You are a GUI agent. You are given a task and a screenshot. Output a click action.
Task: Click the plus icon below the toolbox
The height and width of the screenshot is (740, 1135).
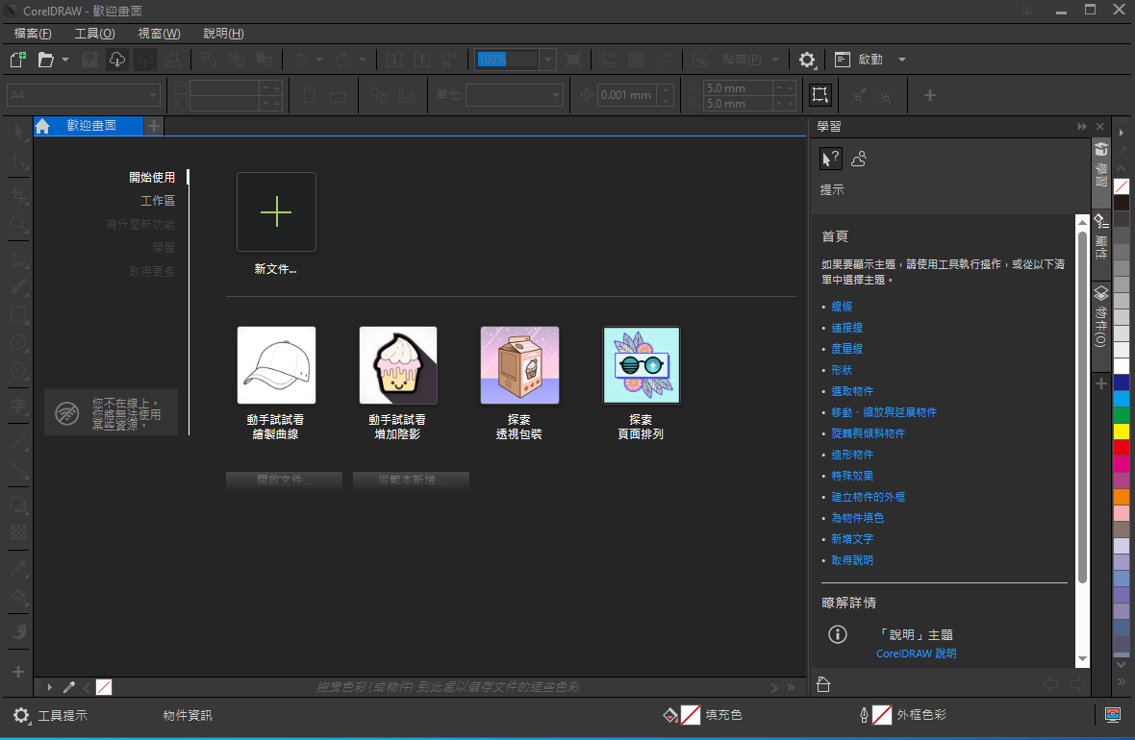(19, 672)
